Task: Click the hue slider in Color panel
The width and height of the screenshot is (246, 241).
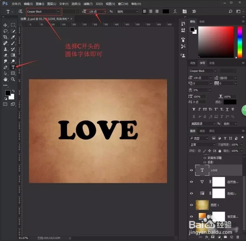Action: pos(240,42)
